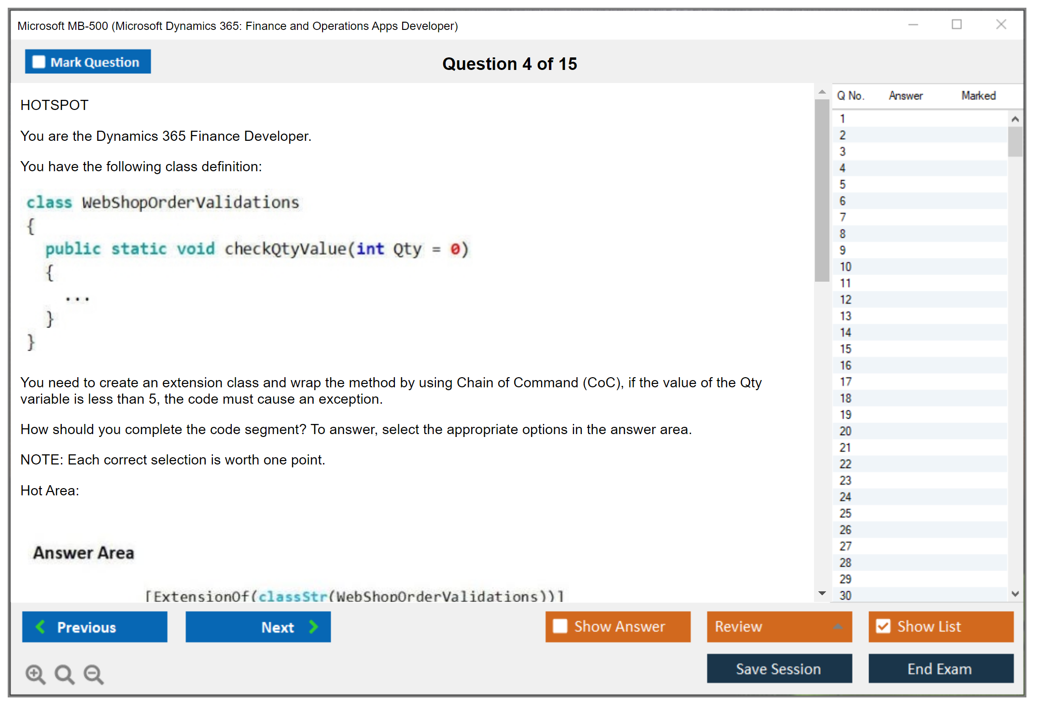Viewport: 1038px width, 709px height.
Task: Uncheck the Show List checkbox
Action: [883, 626]
